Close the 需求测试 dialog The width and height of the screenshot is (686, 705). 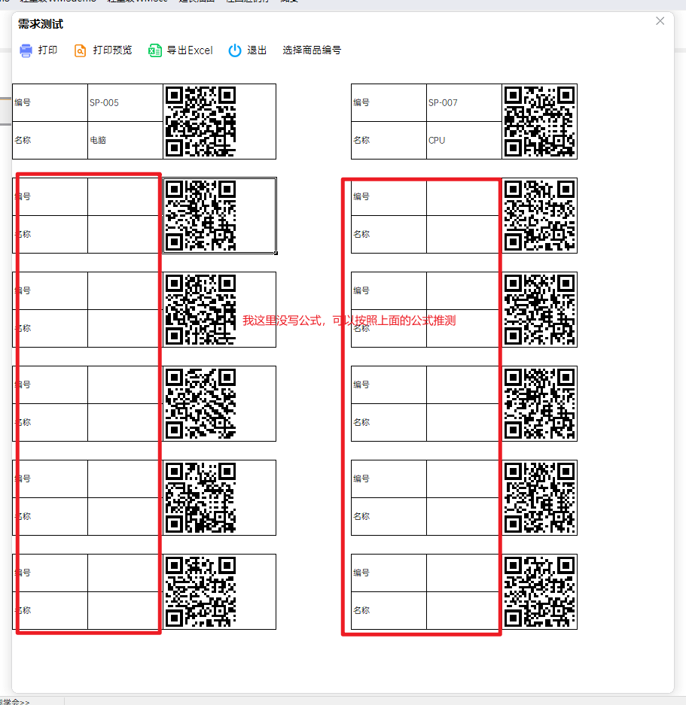[x=660, y=21]
